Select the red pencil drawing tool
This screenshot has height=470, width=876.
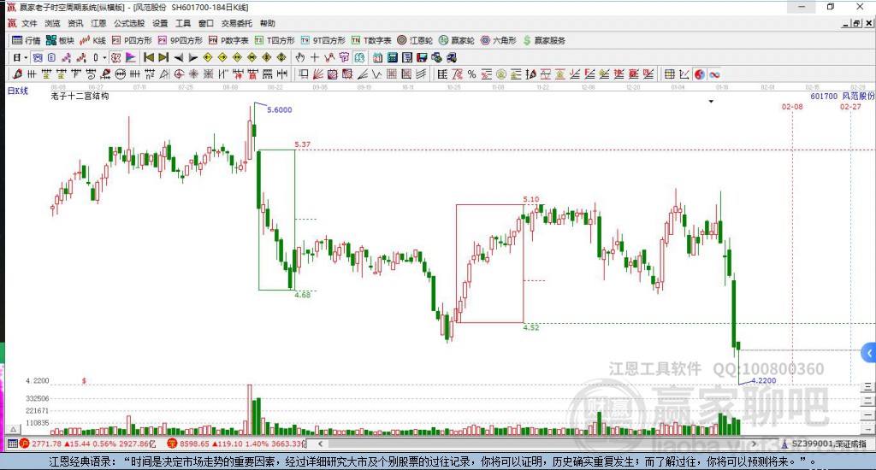(17, 74)
